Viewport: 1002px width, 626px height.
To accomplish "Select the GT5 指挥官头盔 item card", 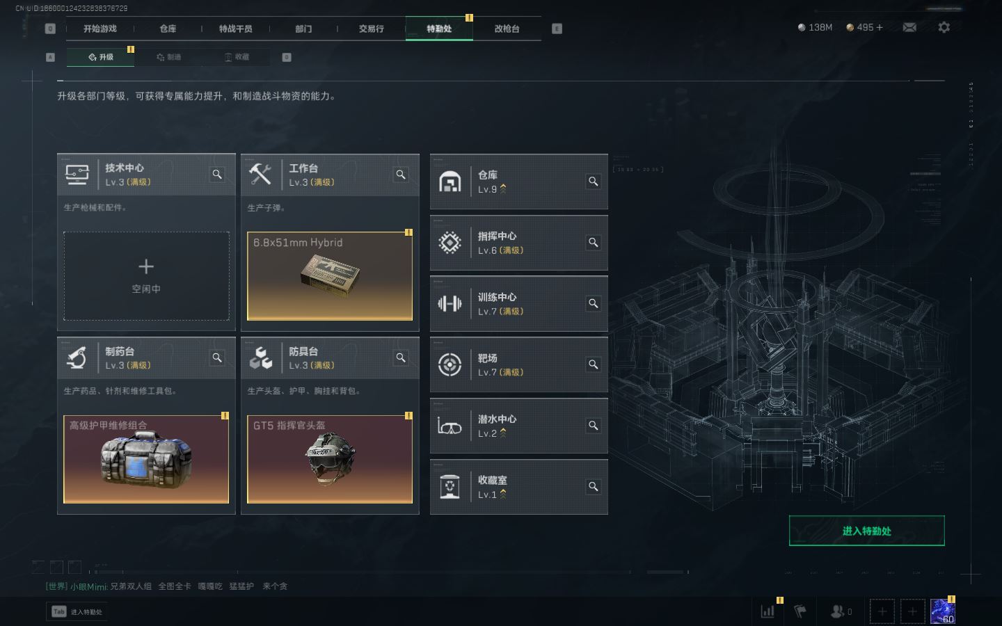I will [330, 459].
